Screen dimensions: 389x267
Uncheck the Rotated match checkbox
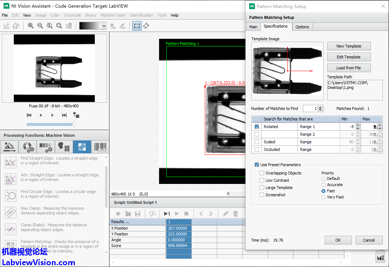coord(257,127)
